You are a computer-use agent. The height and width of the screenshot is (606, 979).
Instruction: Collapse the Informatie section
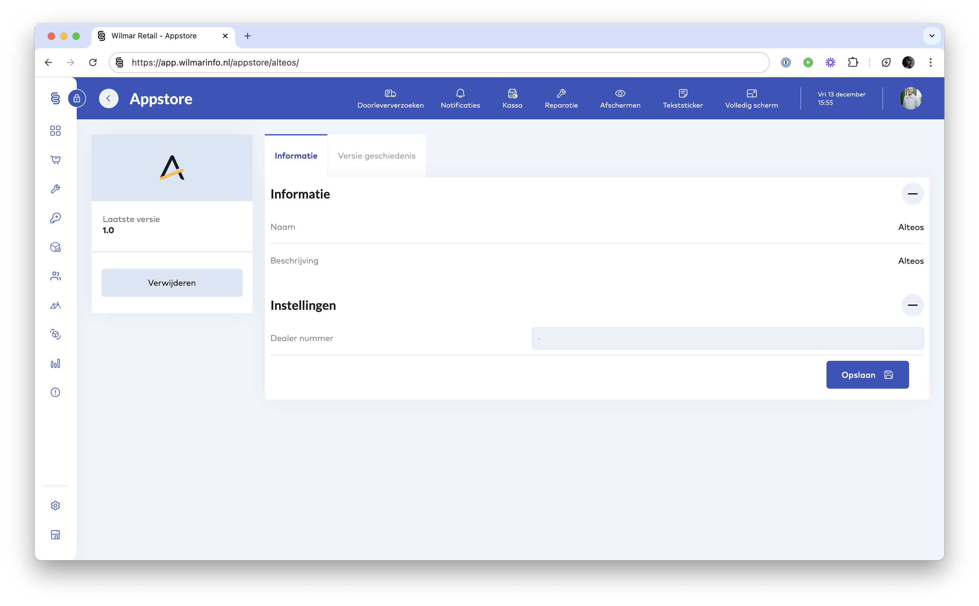[912, 194]
